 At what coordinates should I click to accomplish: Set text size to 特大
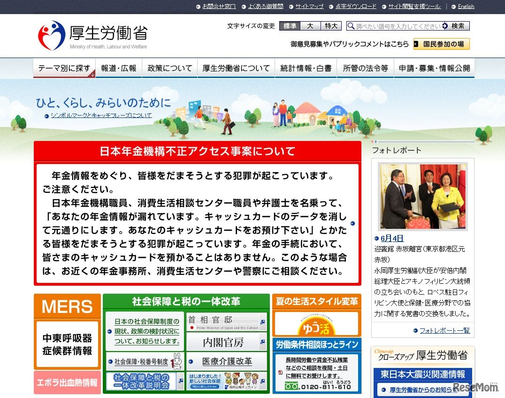pyautogui.click(x=331, y=26)
